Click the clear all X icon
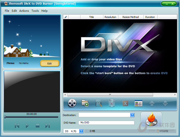 [125, 103]
